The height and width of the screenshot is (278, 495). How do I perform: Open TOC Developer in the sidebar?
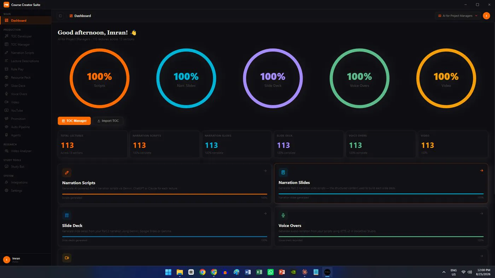click(x=25, y=36)
